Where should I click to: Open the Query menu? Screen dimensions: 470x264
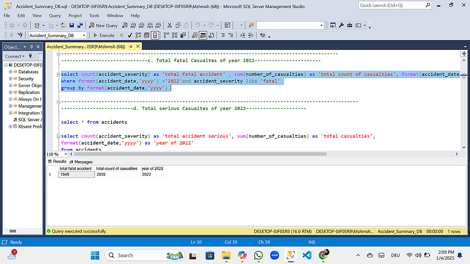[x=55, y=16]
